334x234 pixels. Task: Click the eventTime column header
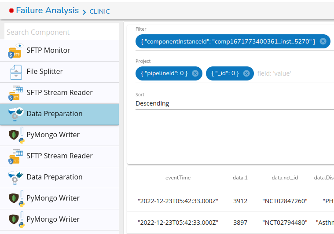[178, 178]
